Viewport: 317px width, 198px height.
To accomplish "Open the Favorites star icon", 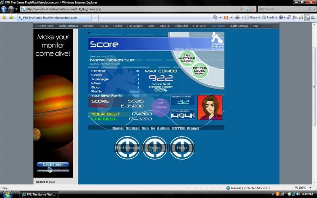I will (x=4, y=17).
